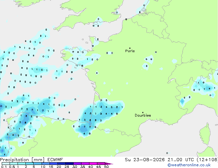Click the legend value '0.1'
Viewport: 218px width, 168px height.
pyautogui.click(x=4, y=167)
